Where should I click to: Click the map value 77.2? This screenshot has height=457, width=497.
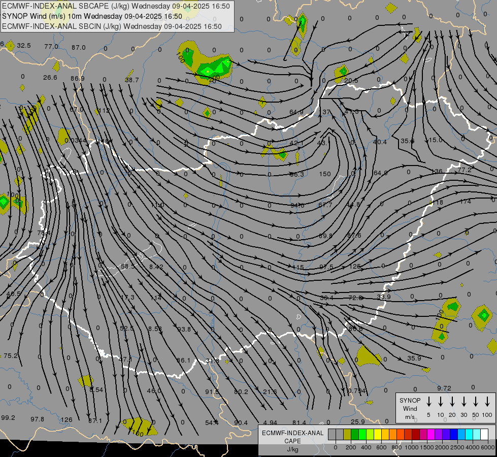(x=465, y=170)
